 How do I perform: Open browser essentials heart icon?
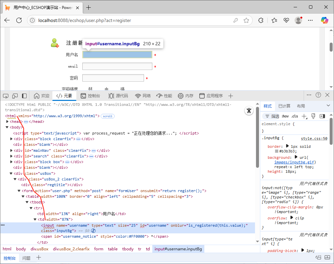coord(286,20)
